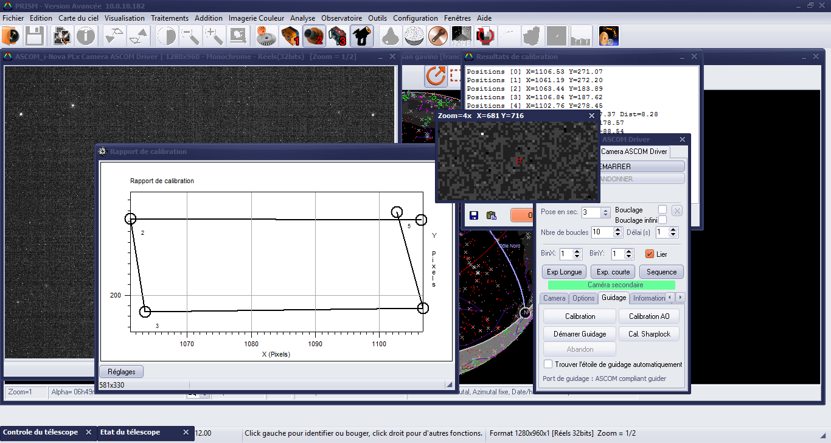The image size is (831, 443).
Task: Uncheck the Lier binning checkbox
Action: tap(650, 254)
